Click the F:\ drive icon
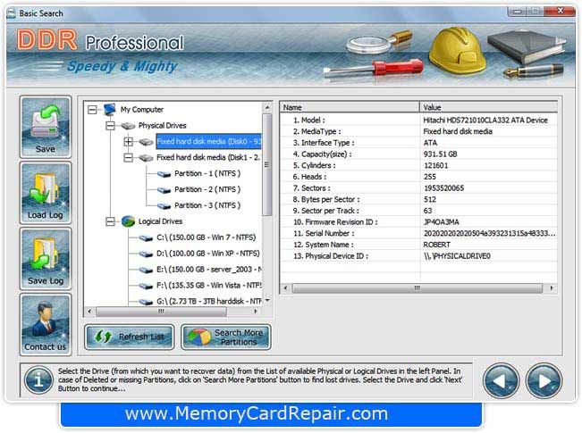The width and height of the screenshot is (582, 433). click(x=146, y=286)
